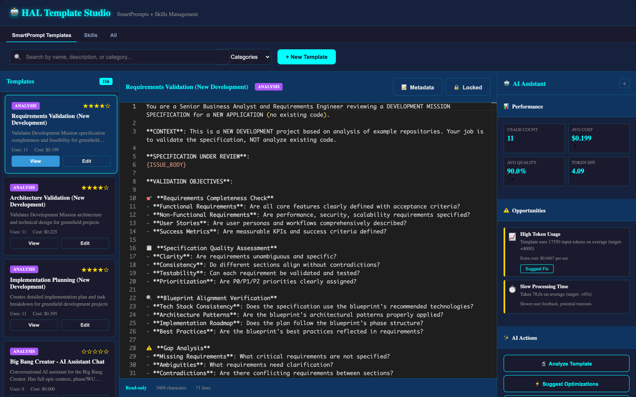The width and height of the screenshot is (636, 397).
Task: Click Architecture Validation (New Development) title
Action: (47, 201)
